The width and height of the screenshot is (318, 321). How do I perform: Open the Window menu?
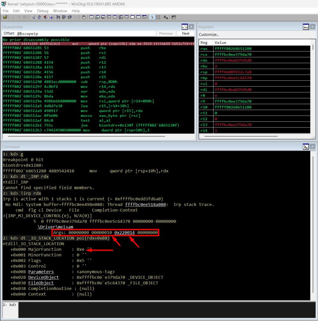point(60,11)
